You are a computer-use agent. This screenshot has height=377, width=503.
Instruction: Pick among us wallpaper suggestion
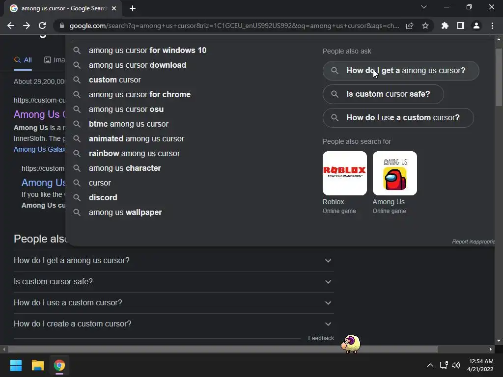(x=125, y=213)
